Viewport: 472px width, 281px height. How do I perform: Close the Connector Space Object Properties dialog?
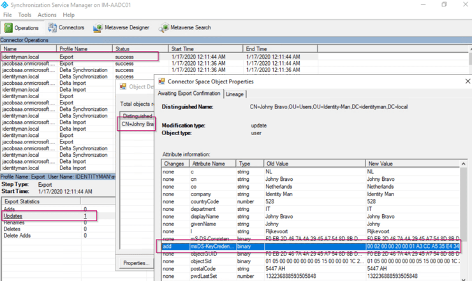467,82
